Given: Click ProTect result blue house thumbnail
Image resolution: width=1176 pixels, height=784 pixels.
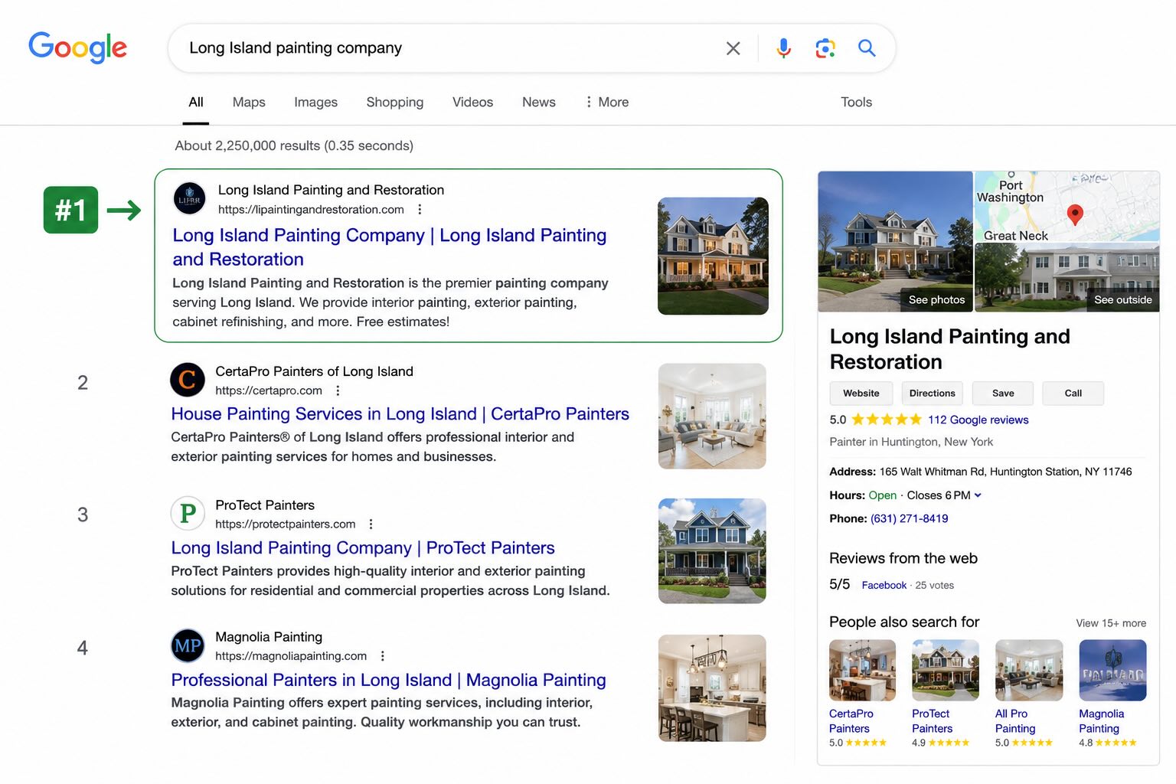Looking at the screenshot, I should click(712, 551).
